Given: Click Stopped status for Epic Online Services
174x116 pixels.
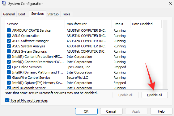Looking at the screenshot, I should coord(120,67).
